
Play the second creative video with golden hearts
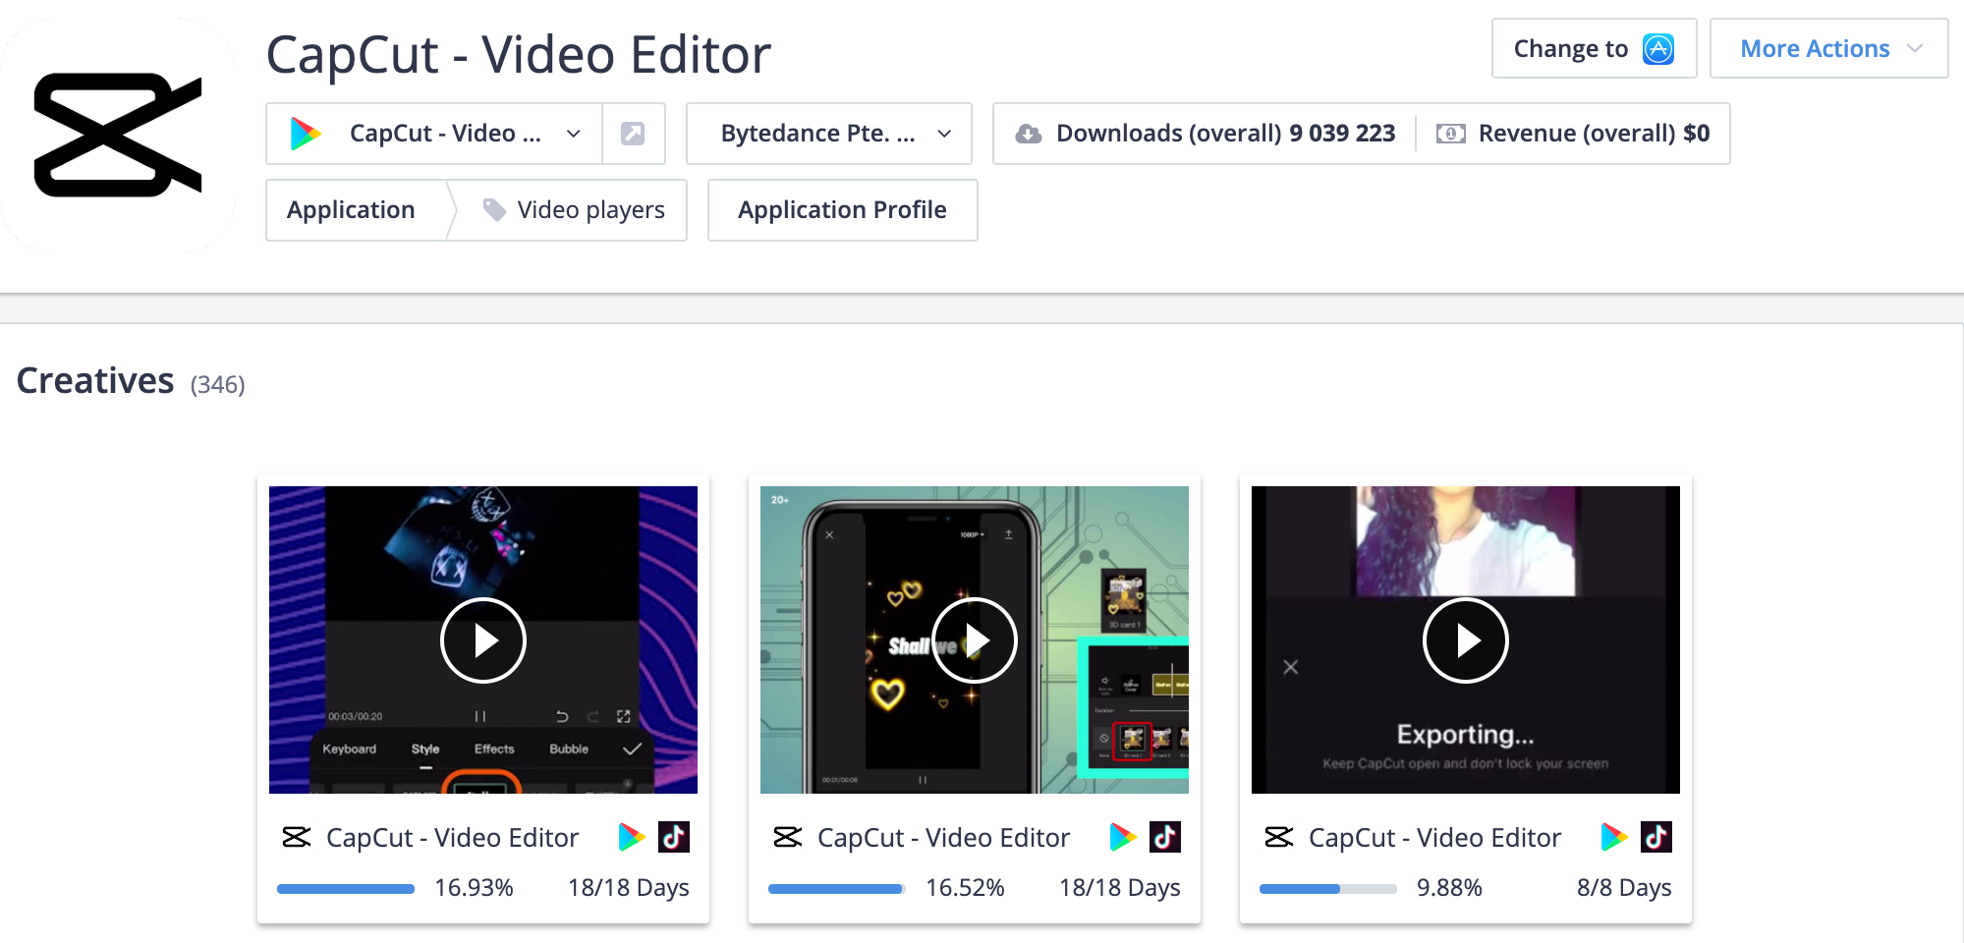coord(975,640)
